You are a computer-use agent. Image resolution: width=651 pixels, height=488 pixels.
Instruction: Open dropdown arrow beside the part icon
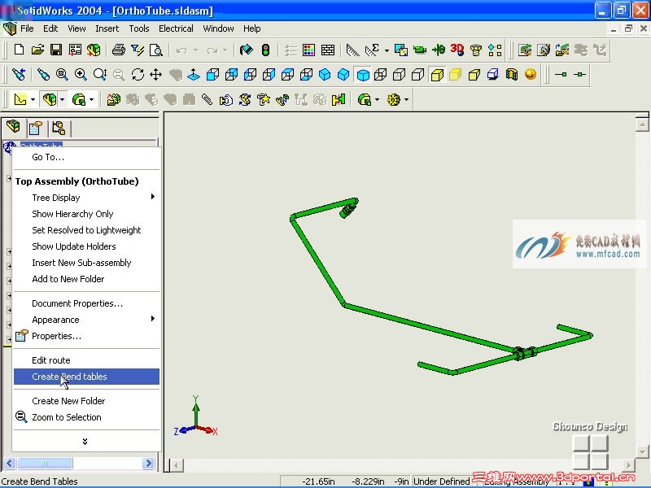click(x=63, y=99)
